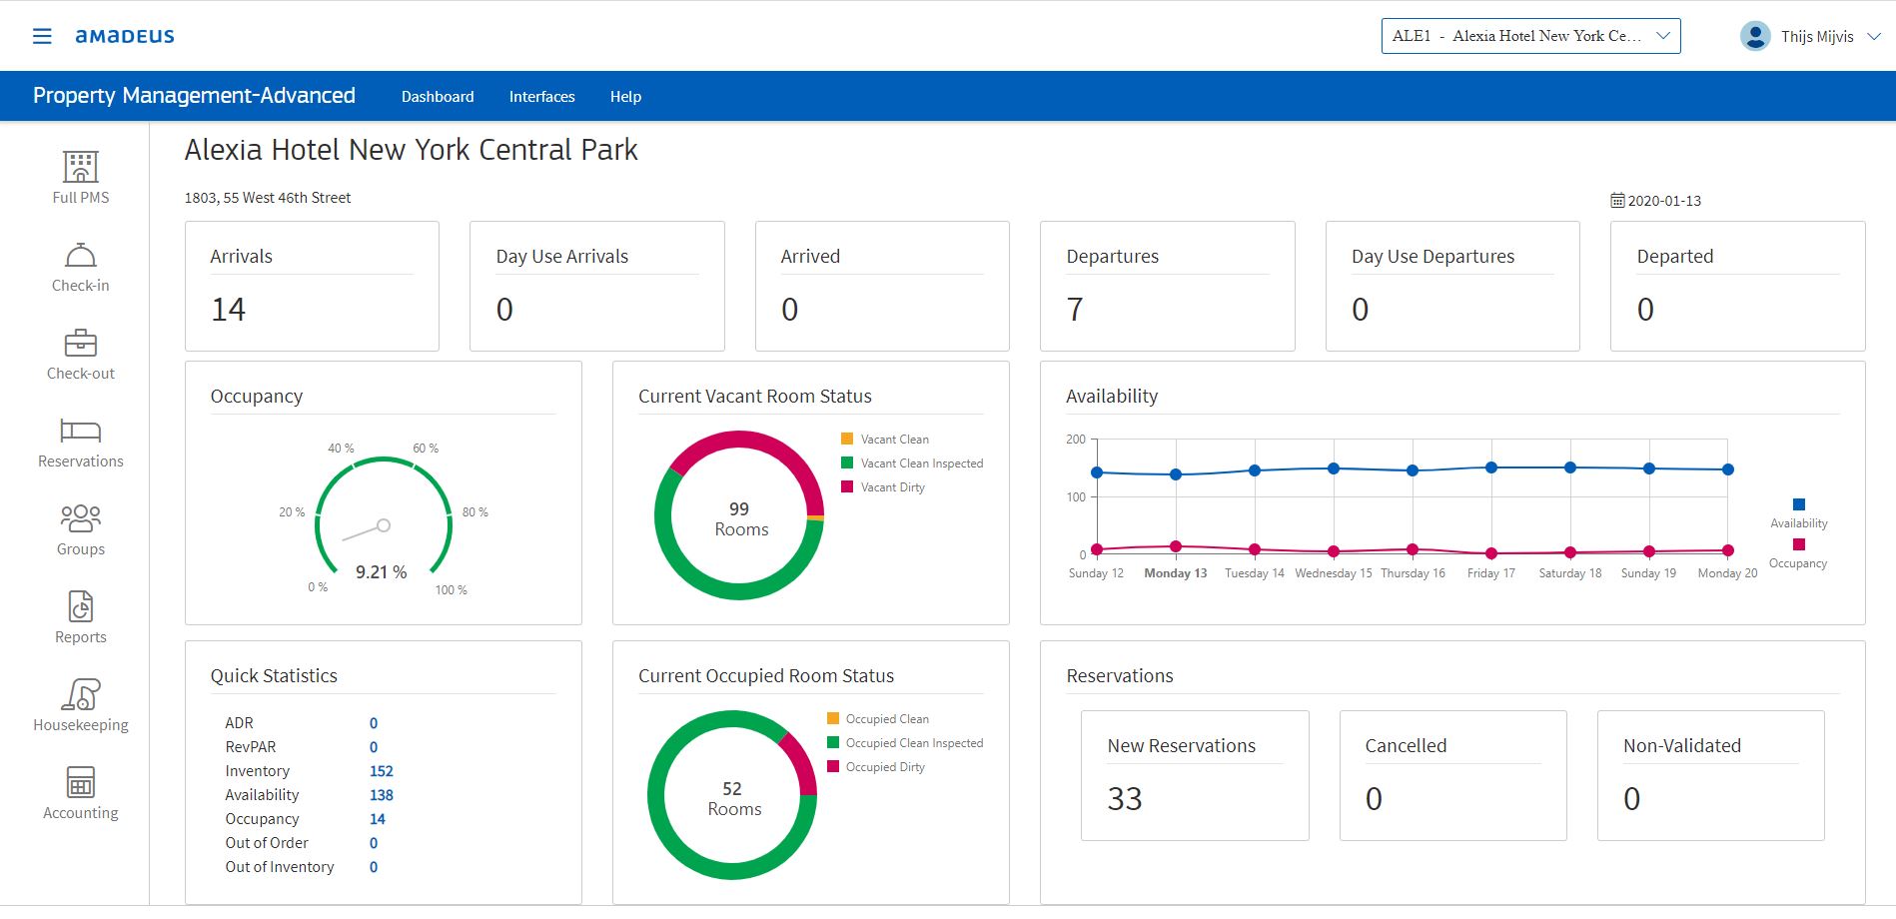1896x919 pixels.
Task: Open the hamburger menu icon
Action: (x=42, y=37)
